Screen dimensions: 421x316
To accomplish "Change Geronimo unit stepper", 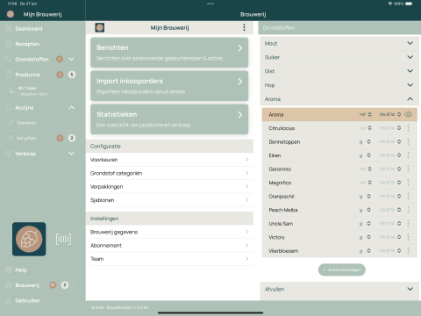I will [369, 169].
